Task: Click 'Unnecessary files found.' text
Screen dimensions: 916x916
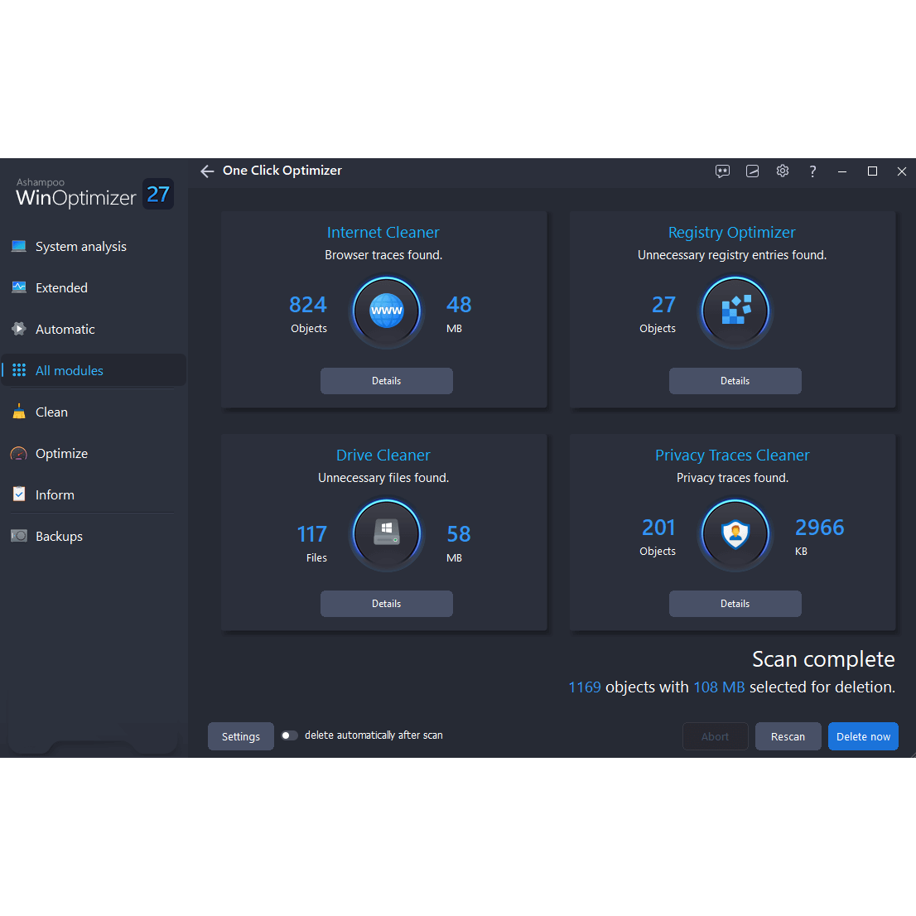Action: click(383, 478)
